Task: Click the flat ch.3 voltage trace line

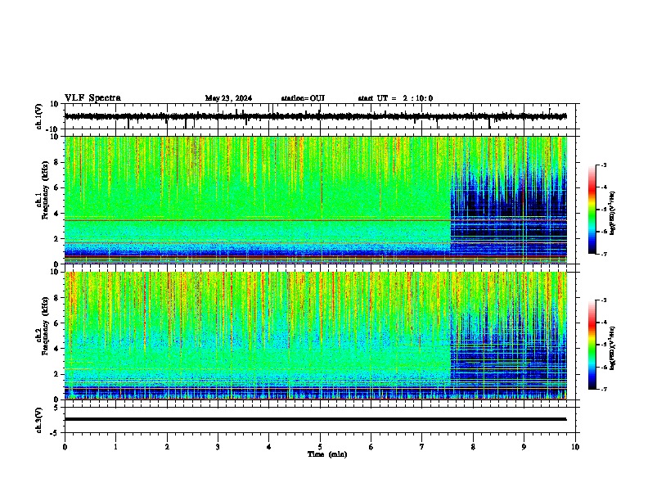Action: coord(315,419)
